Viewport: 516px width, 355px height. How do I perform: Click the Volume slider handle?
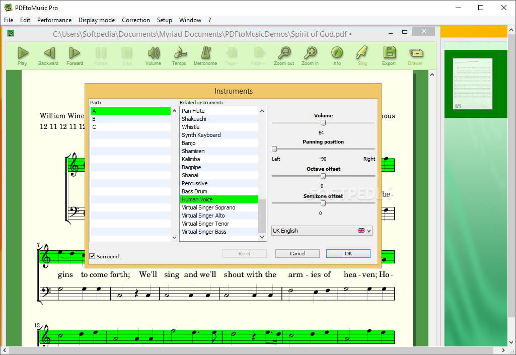coord(323,123)
